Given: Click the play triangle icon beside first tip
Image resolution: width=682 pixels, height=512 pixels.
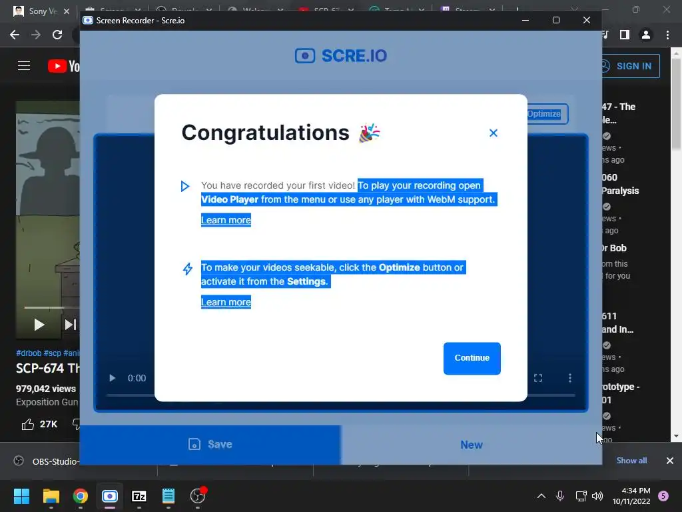Looking at the screenshot, I should [185, 187].
